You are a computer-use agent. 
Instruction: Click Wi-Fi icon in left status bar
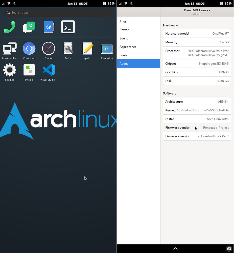(9, 3)
